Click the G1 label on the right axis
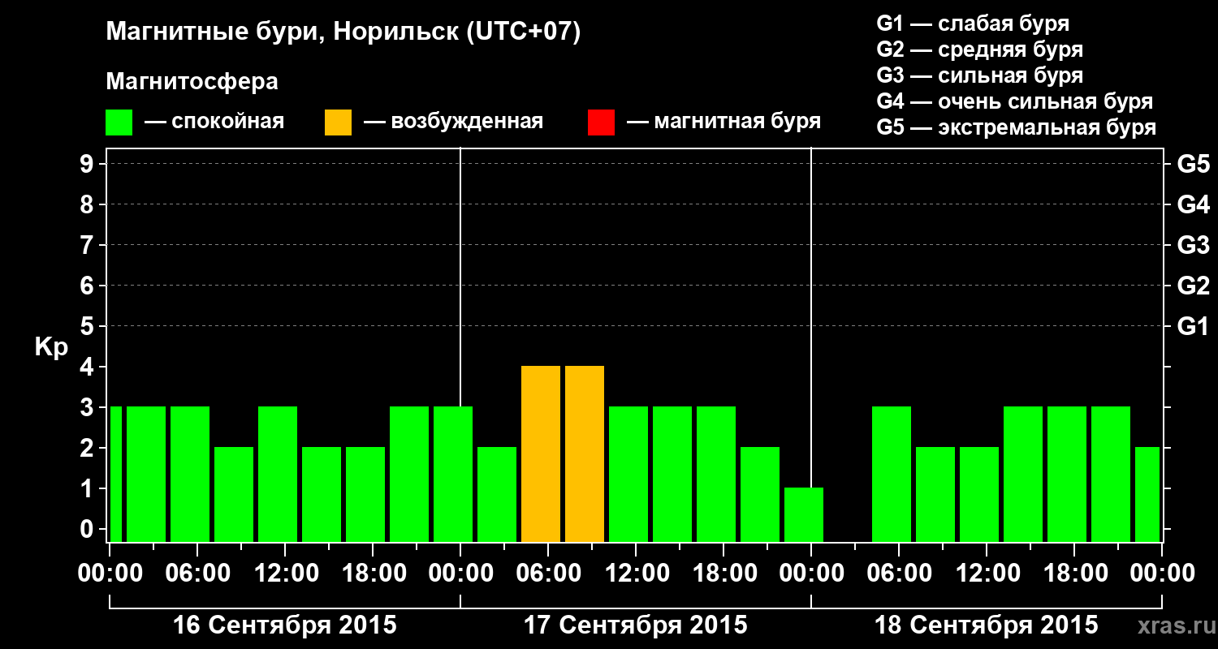Viewport: 1218px width, 649px height. click(1193, 327)
